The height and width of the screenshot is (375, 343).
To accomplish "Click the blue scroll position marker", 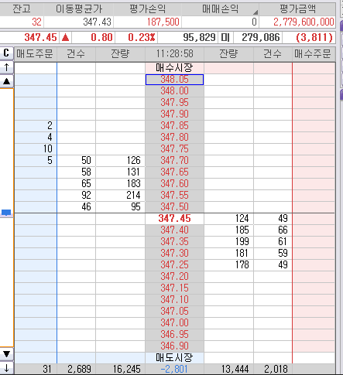I will point(6,213).
